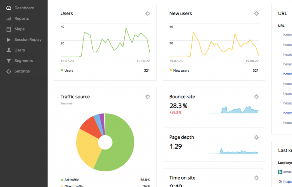Select the Segments funnel icon
This screenshot has height=187, width=292.
point(9,61)
